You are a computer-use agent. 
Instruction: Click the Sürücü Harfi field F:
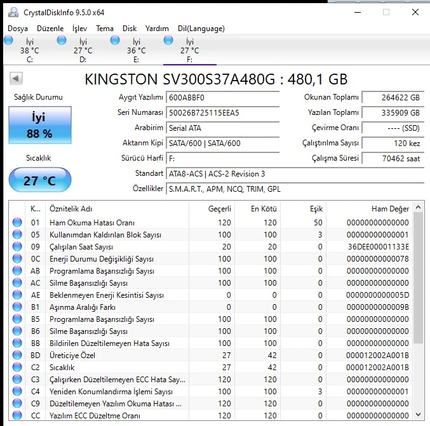[x=223, y=159]
